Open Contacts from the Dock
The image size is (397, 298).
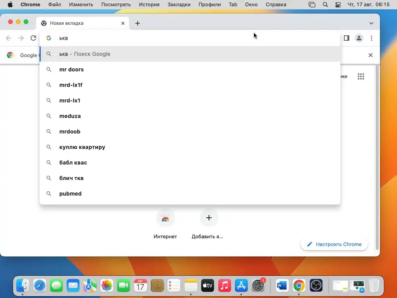tap(157, 286)
